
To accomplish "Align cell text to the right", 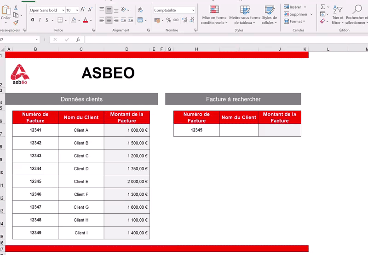I will click(x=116, y=20).
